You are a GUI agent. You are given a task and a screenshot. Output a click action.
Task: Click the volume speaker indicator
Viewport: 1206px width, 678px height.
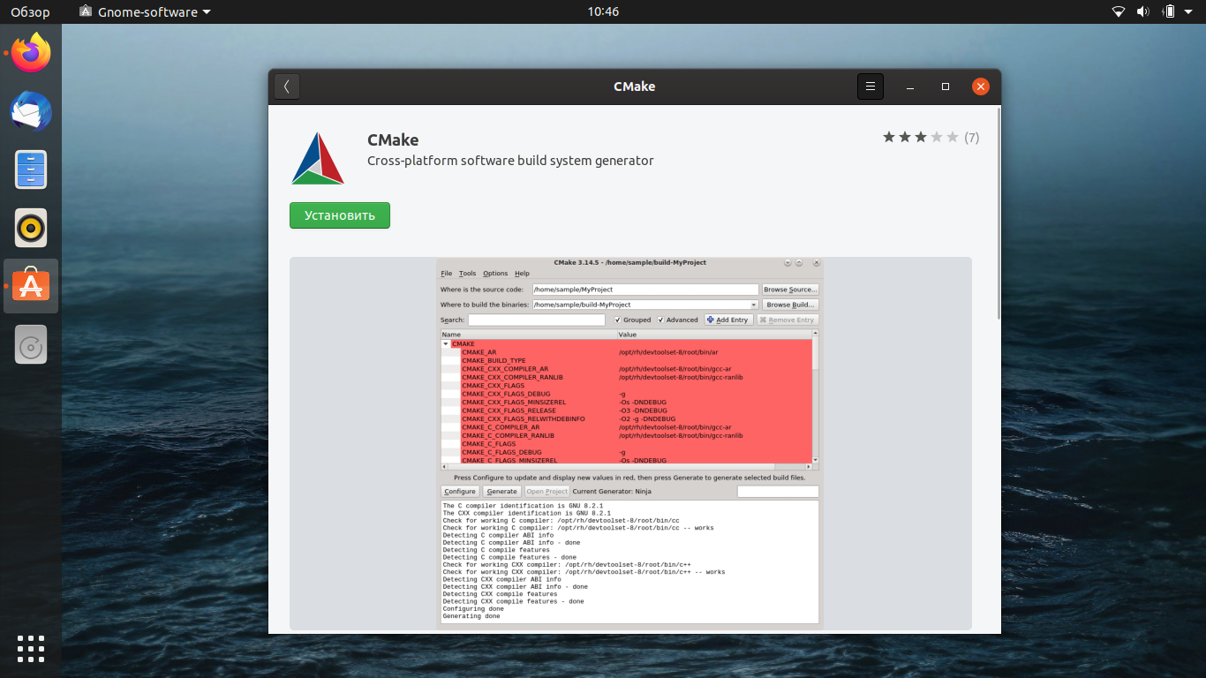click(1143, 11)
